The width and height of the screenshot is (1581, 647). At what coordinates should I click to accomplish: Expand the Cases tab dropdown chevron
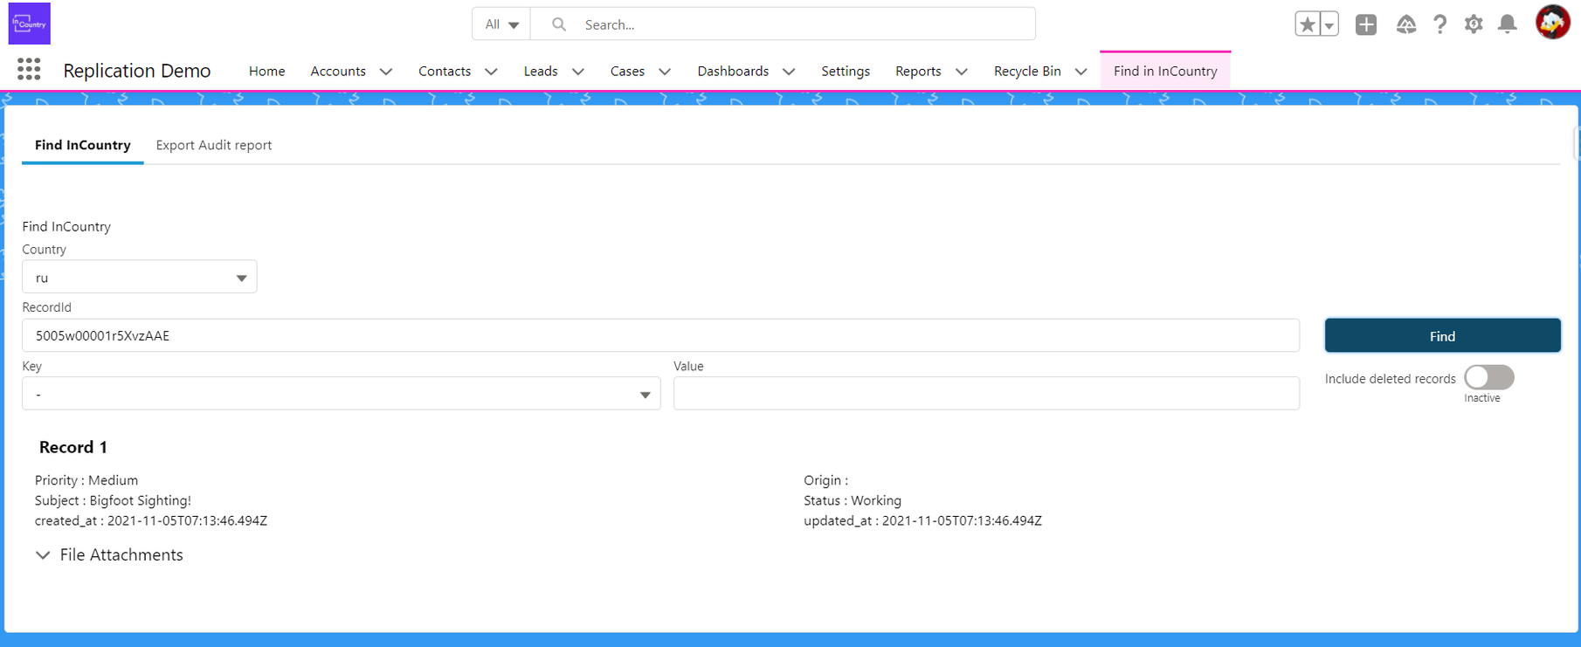(x=665, y=72)
